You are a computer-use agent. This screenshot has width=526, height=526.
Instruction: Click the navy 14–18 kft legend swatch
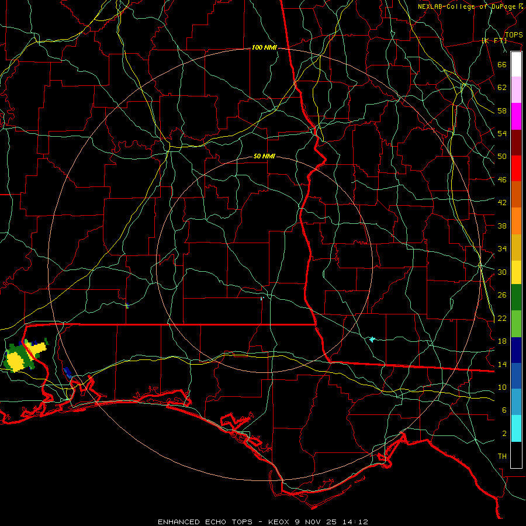point(516,350)
